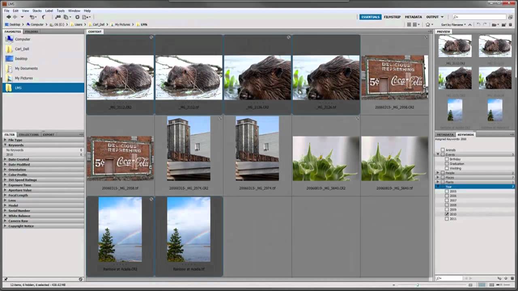Clear filter icon at Filter panel bottom

tap(81, 279)
